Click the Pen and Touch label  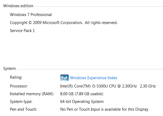click(x=23, y=109)
